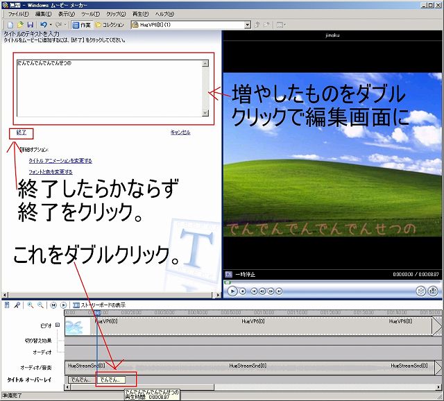Open the ファイル(F) menu
444x401 pixels.
click(x=18, y=14)
